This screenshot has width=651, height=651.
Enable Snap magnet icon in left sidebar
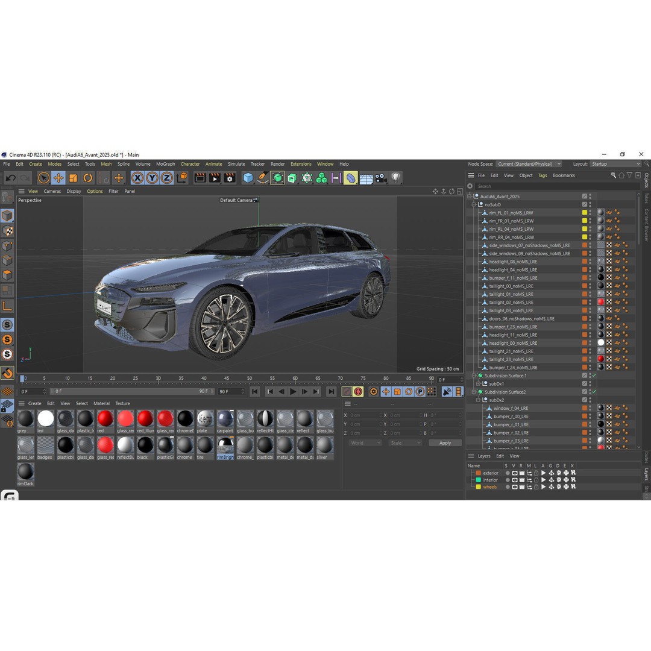[7, 373]
